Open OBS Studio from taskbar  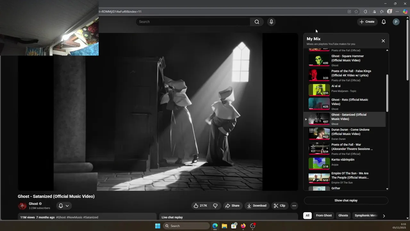(x=253, y=226)
